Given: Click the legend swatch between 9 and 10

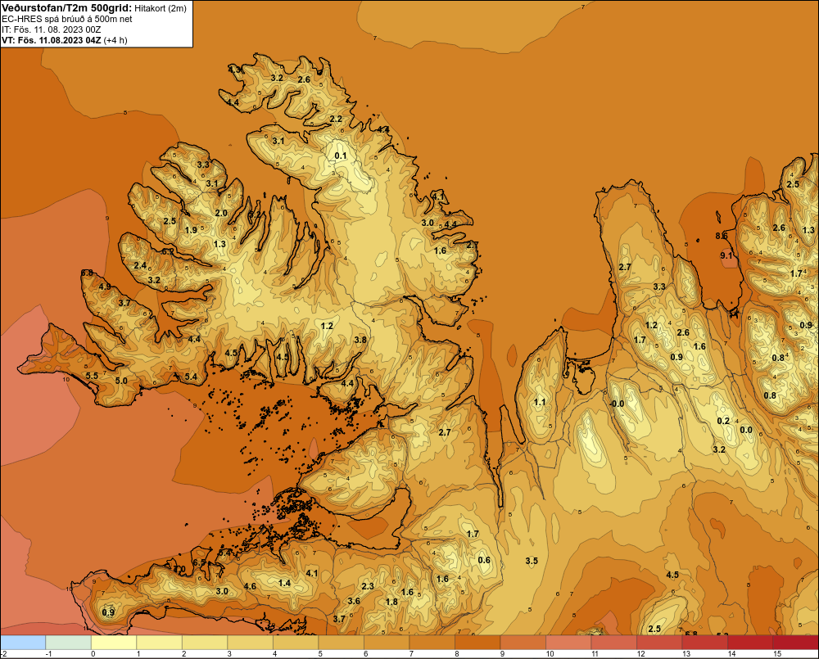Looking at the screenshot, I should (523, 642).
